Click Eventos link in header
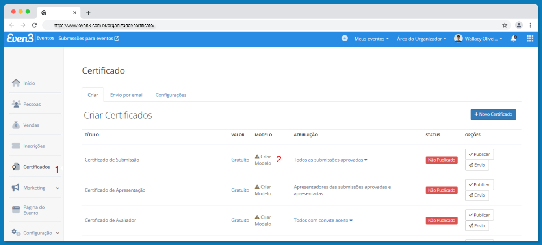 [x=45, y=38]
